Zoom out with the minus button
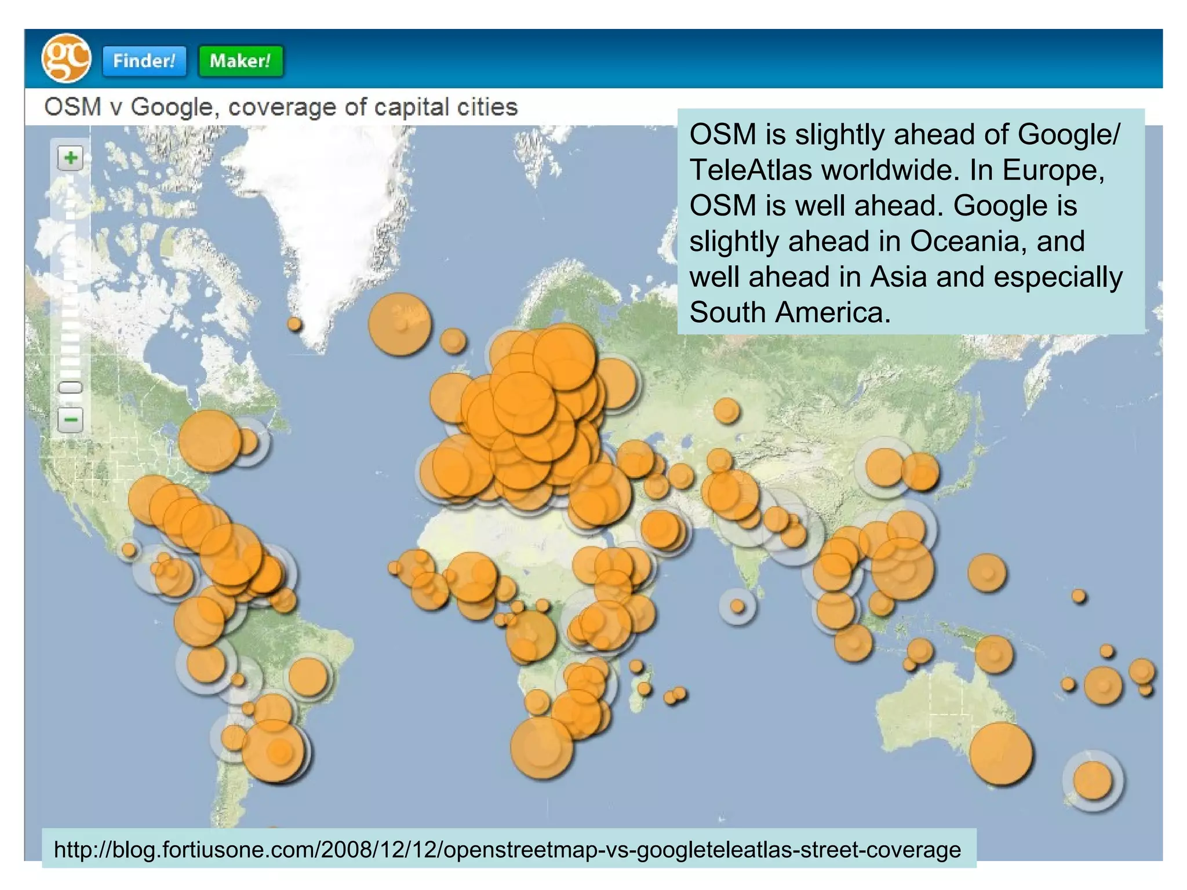Screen dimensions: 1187x890 click(71, 420)
